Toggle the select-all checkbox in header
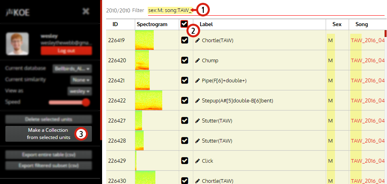The image size is (387, 184). [184, 24]
